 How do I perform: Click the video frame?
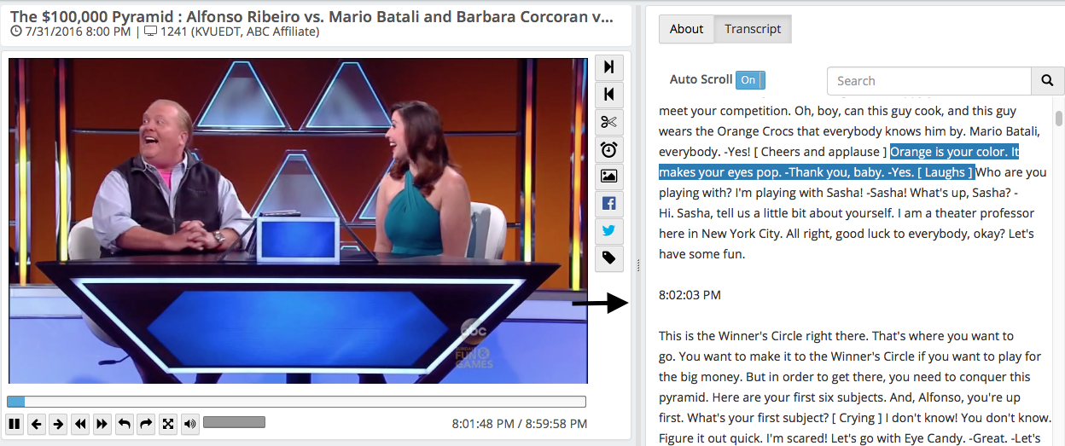298,221
